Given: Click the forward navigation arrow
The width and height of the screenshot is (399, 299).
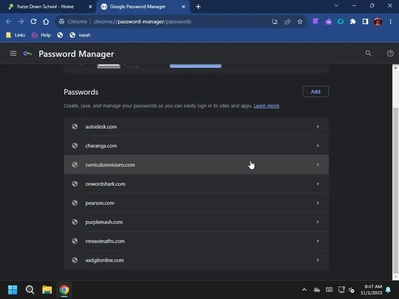Looking at the screenshot, I should click(21, 22).
